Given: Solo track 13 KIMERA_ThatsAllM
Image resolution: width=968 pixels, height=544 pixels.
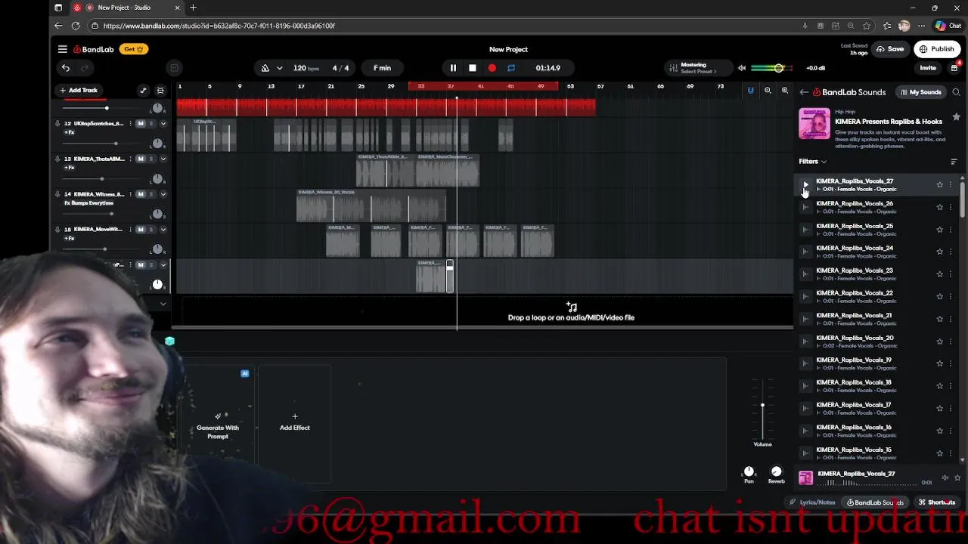Looking at the screenshot, I should tap(151, 159).
